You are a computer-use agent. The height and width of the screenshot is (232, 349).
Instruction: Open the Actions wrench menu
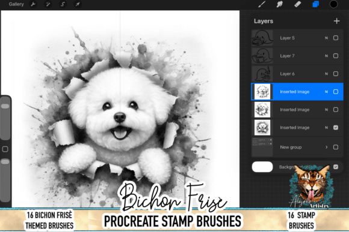(x=33, y=4)
